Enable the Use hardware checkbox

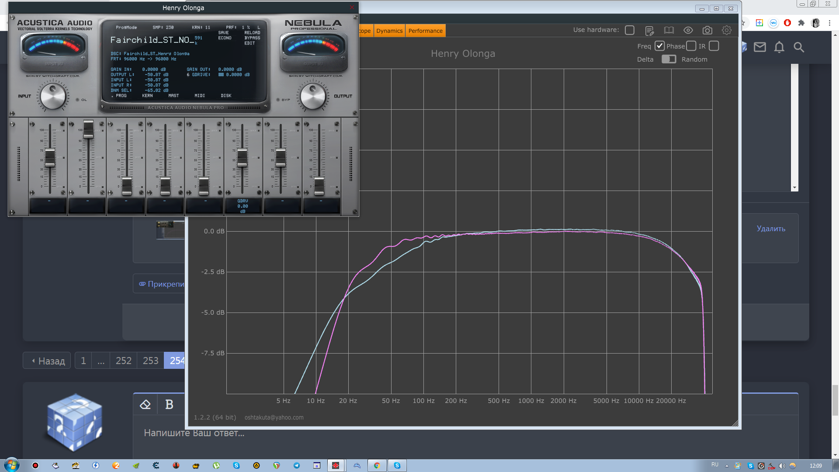pyautogui.click(x=630, y=30)
